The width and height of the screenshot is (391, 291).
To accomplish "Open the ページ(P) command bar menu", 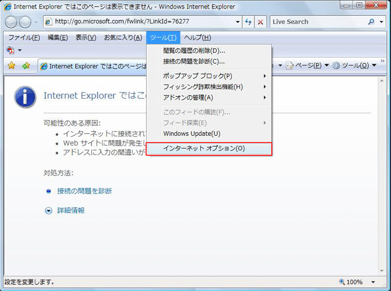I will [307, 66].
